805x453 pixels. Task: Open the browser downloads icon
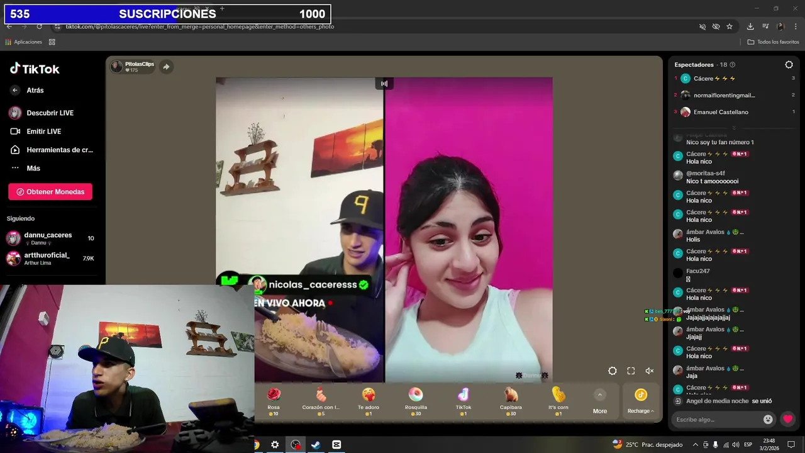click(750, 26)
